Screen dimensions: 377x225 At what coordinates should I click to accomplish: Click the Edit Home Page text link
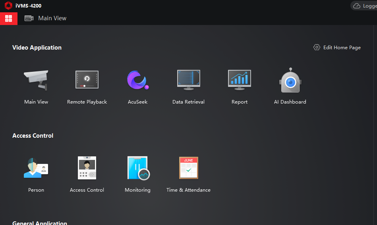(x=342, y=48)
